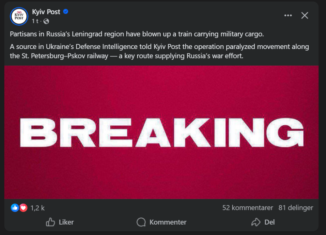Click the blue thumbs-up reaction emoji
The height and width of the screenshot is (235, 326).
(15, 208)
